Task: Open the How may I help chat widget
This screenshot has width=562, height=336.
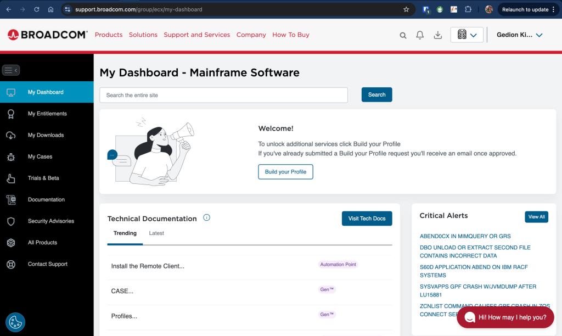Action: pos(505,317)
